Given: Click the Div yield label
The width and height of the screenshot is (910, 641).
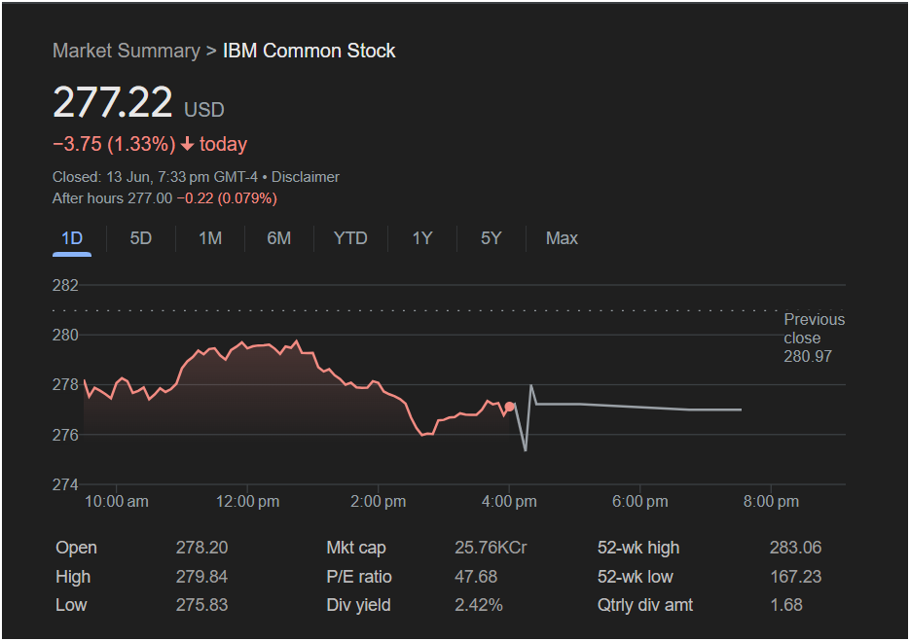Looking at the screenshot, I should 358,605.
